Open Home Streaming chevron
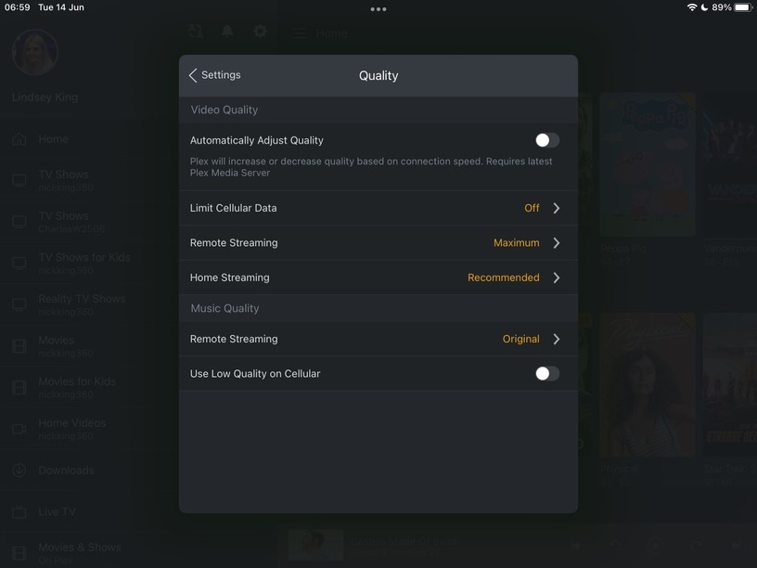The image size is (757, 568). pyautogui.click(x=557, y=278)
